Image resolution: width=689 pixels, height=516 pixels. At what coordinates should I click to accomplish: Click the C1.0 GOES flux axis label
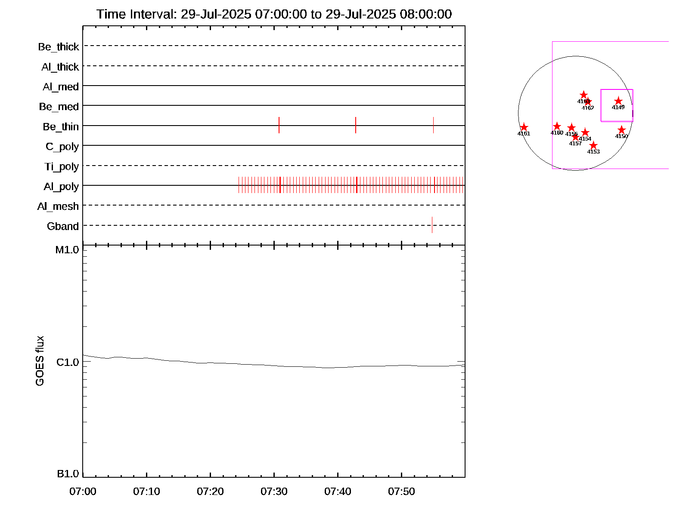[x=68, y=362]
